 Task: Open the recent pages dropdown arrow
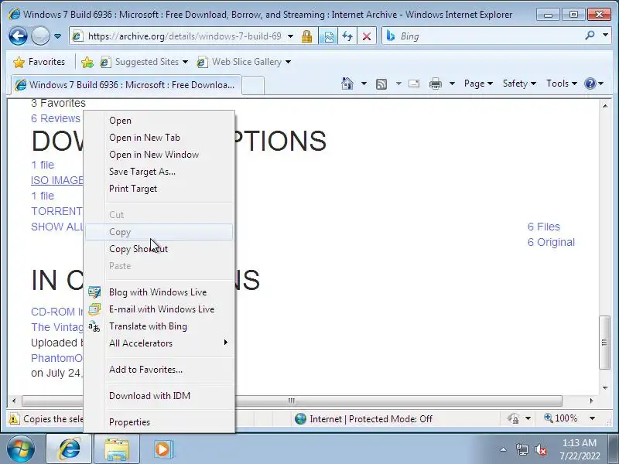click(57, 36)
